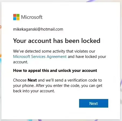Click the red square of the logo
The height and width of the screenshot is (121, 122).
pos(15,15)
